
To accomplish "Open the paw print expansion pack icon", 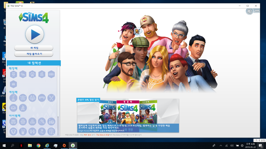I will [x=32, y=74].
